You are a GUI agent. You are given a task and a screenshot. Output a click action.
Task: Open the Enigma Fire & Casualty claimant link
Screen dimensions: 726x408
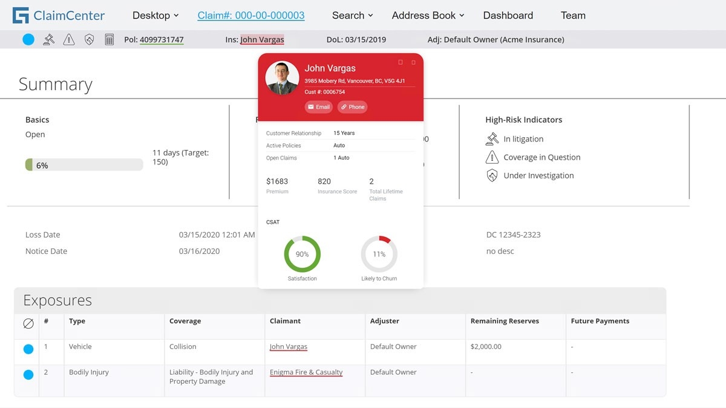[306, 372]
